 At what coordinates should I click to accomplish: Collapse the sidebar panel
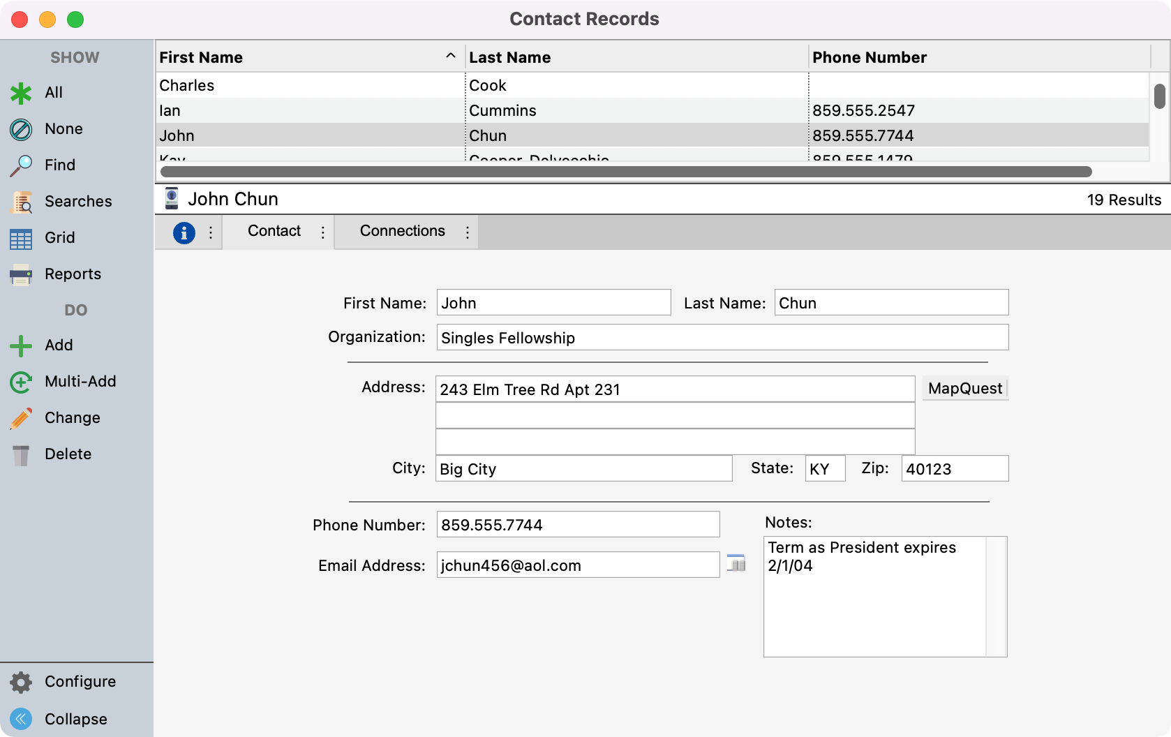coord(21,719)
